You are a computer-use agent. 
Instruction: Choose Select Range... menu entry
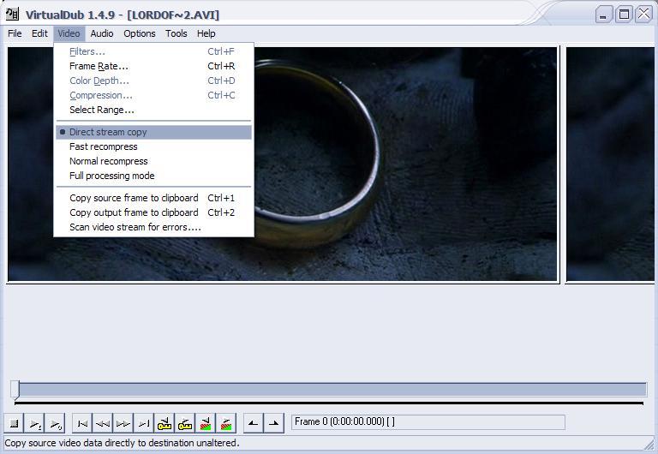153,110
